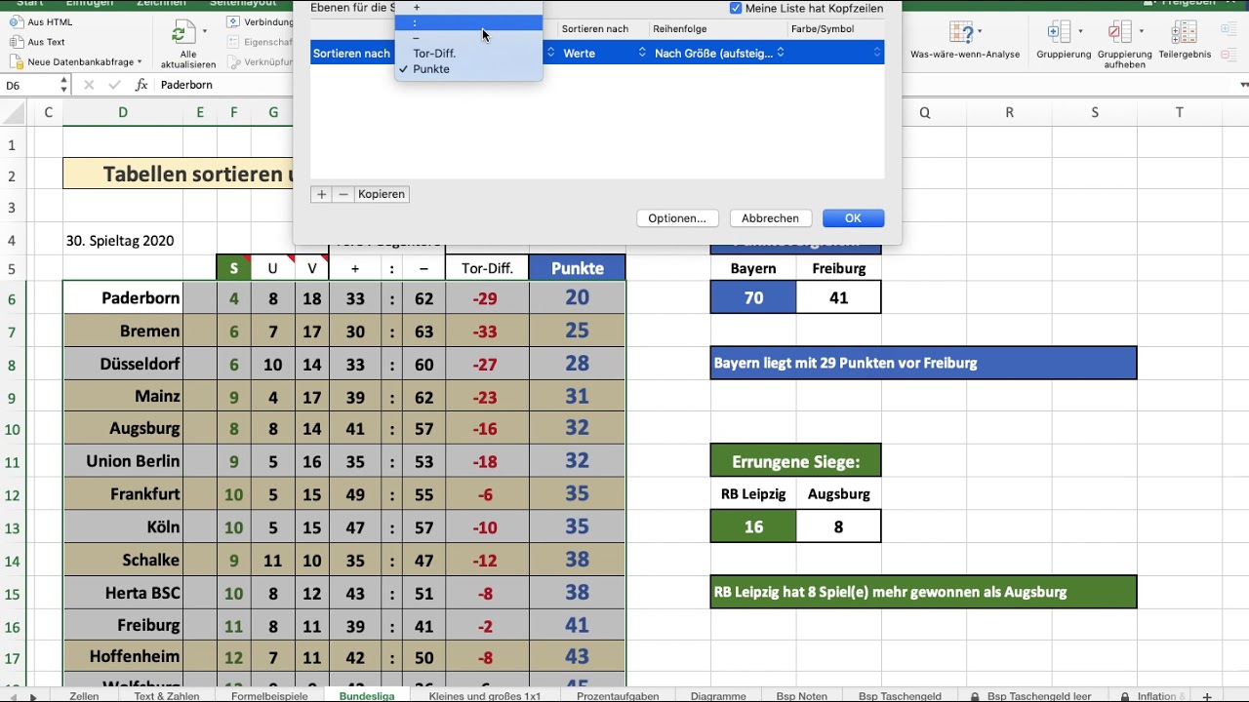Add a sort level with plus button
This screenshot has width=1249, height=702.
click(321, 194)
